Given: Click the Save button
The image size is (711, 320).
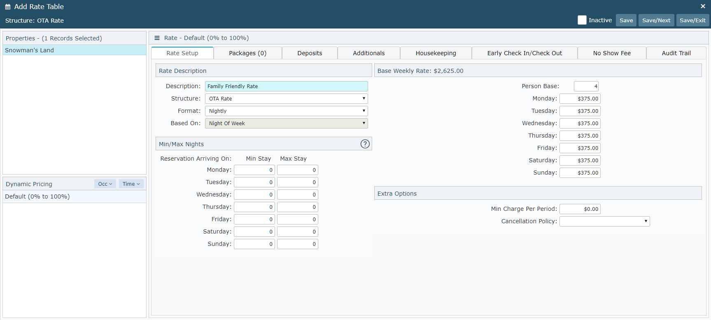Looking at the screenshot, I should [626, 20].
